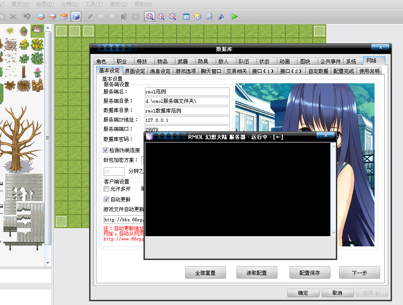
Task: Select the event layer cube icon
Action: [76, 17]
